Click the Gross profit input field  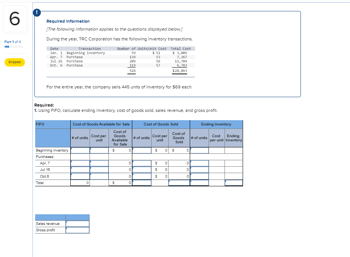77,230
